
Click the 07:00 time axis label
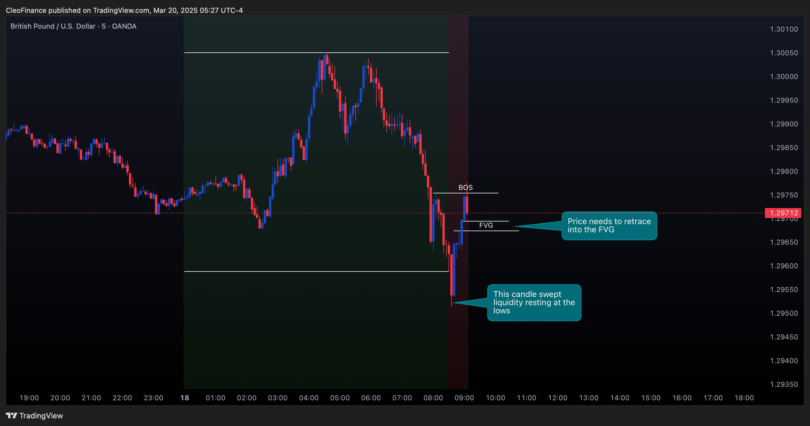click(x=402, y=398)
